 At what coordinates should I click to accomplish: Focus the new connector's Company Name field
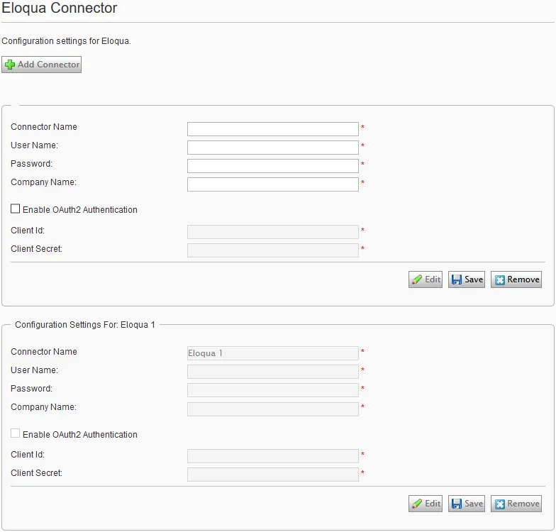(x=272, y=184)
